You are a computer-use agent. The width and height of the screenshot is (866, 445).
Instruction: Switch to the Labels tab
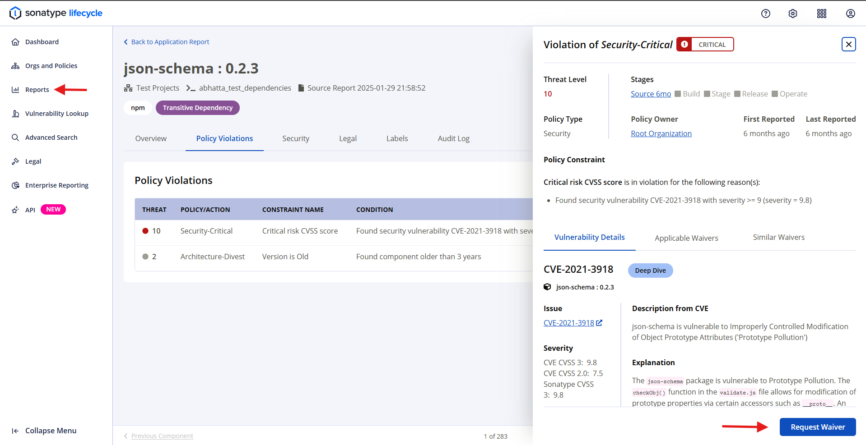click(397, 138)
